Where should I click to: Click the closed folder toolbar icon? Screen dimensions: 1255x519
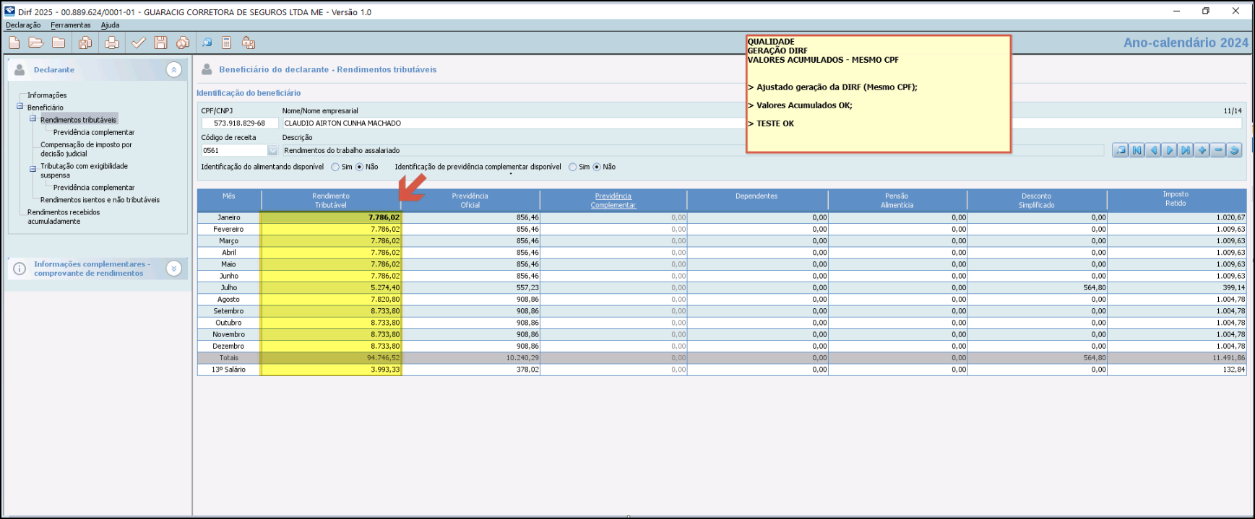click(59, 43)
